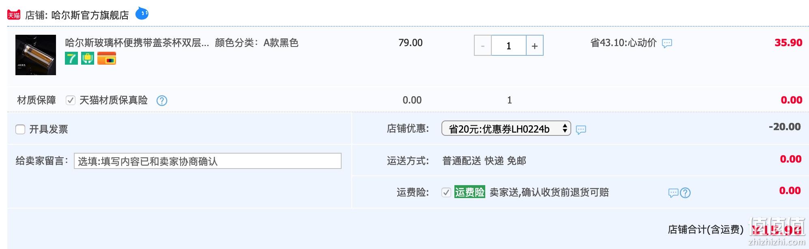
Task: Click the 店铺优惠: label
Action: point(408,129)
